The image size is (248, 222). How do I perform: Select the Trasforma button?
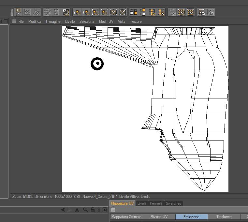[x=224, y=217]
